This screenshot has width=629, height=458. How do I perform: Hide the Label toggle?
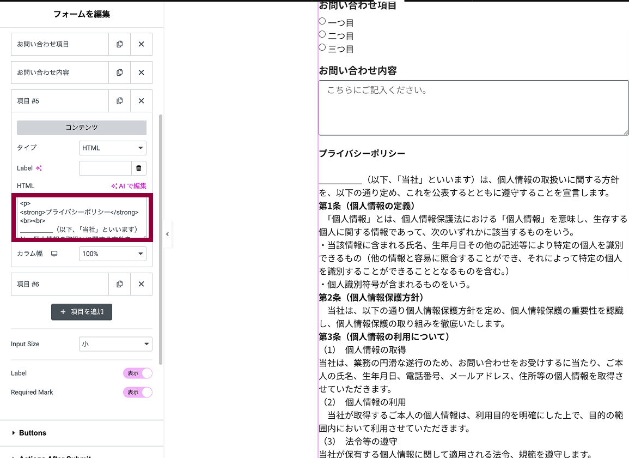tap(138, 373)
